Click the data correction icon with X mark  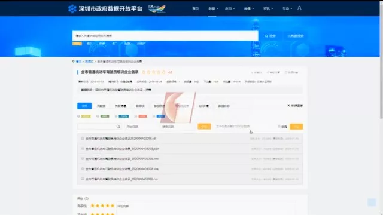(288, 106)
